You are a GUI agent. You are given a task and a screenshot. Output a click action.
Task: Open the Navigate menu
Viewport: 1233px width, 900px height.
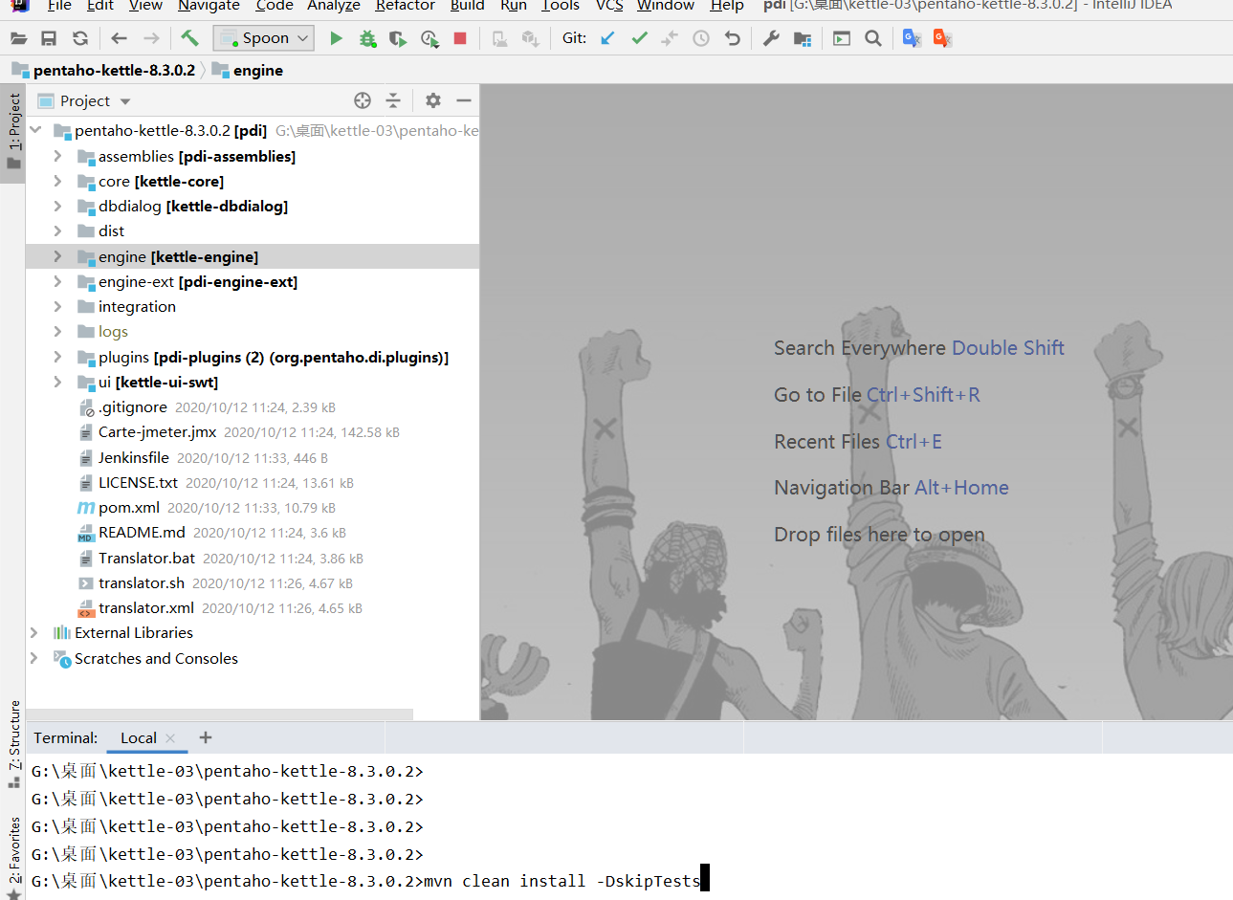coord(209,5)
